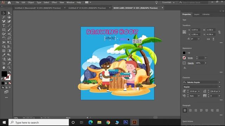Choose the Rectangle tool
Image resolution: width=225 pixels, height=126 pixels.
pyautogui.click(x=4, y=30)
